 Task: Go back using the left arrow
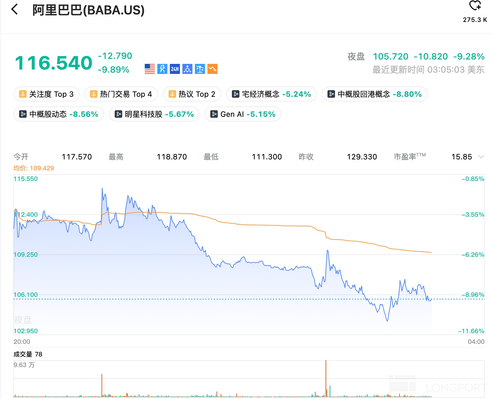(14, 9)
